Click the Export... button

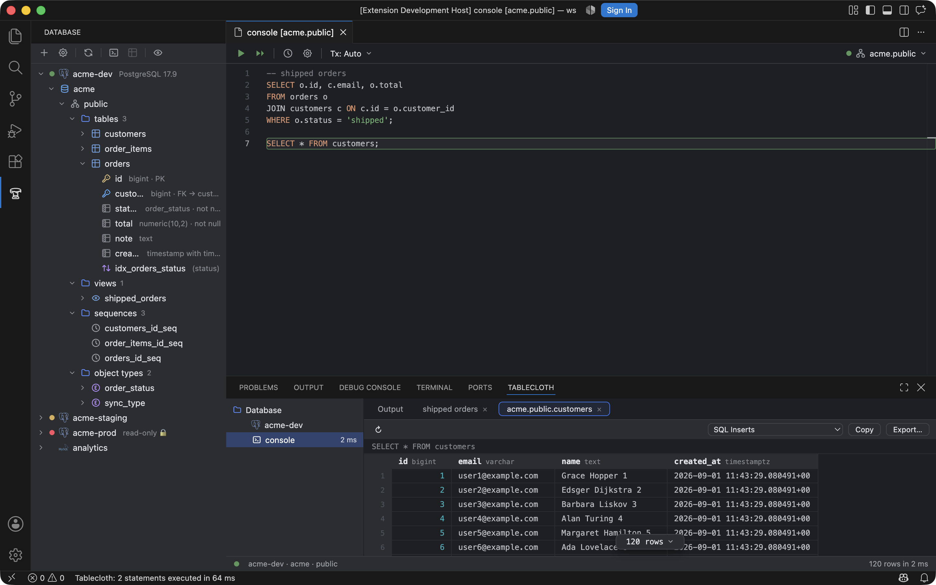click(907, 429)
